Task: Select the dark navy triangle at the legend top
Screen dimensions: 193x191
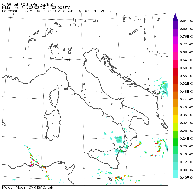Action: pos(175,17)
